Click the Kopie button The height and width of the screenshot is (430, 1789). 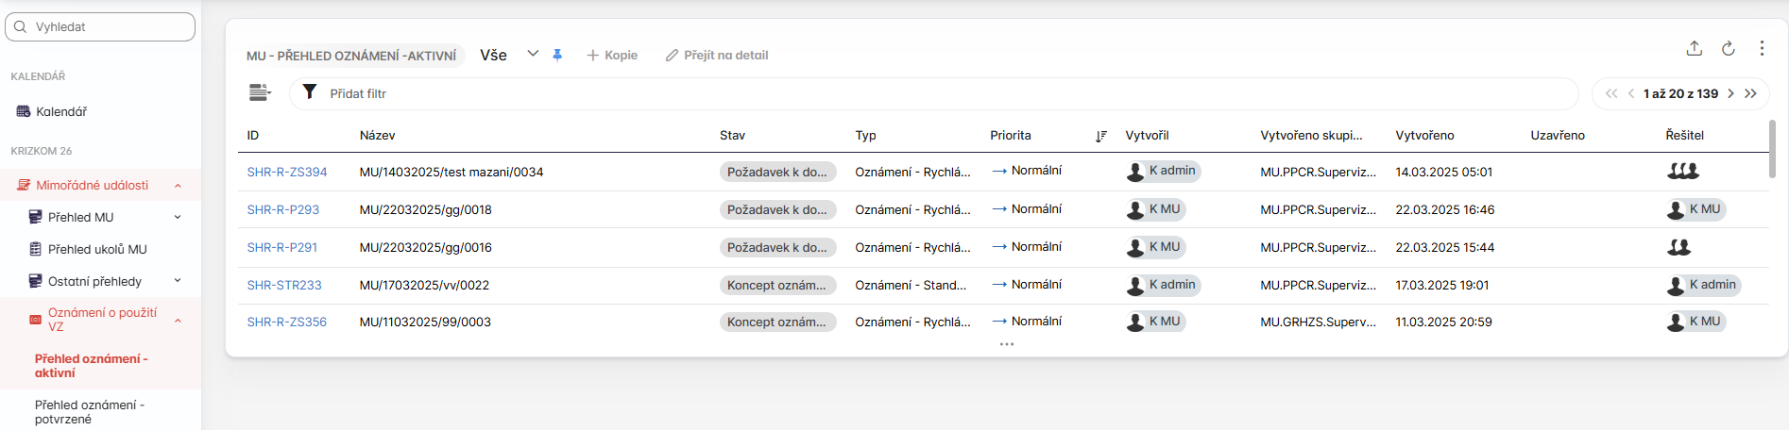coord(612,56)
